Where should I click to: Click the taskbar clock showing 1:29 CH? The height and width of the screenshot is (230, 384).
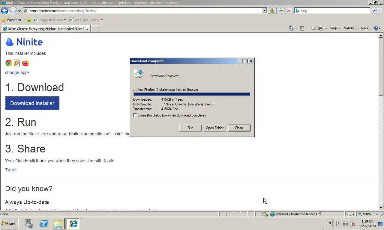tap(367, 224)
